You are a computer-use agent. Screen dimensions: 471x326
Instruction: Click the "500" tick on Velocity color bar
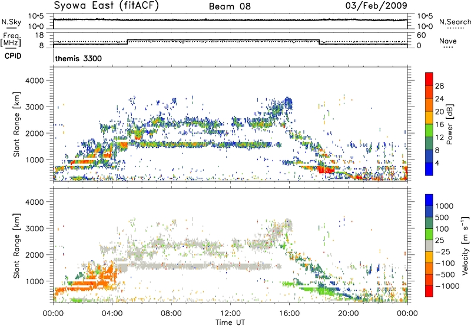coord(442,217)
